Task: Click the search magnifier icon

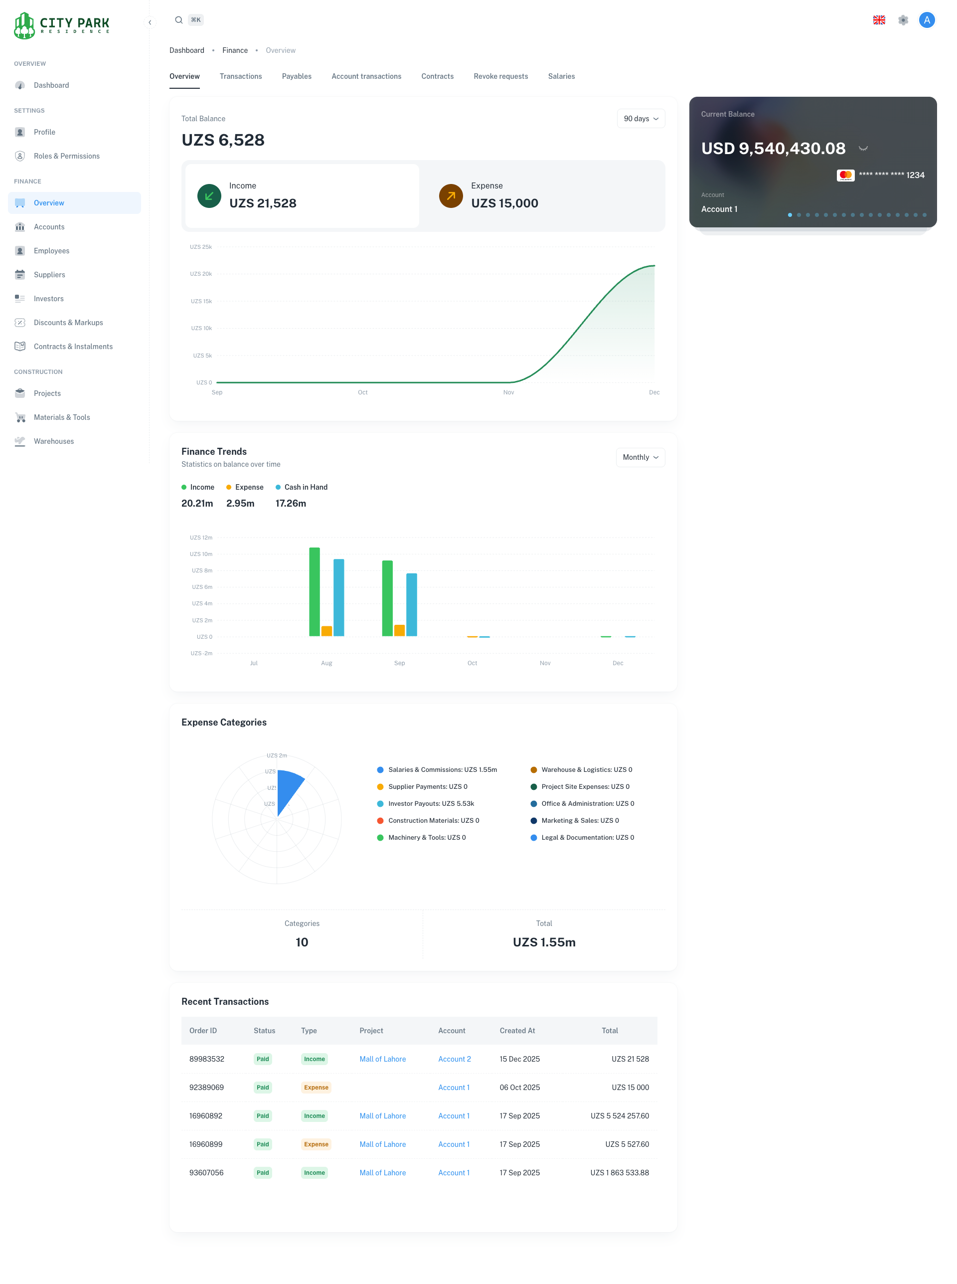Action: coord(179,20)
